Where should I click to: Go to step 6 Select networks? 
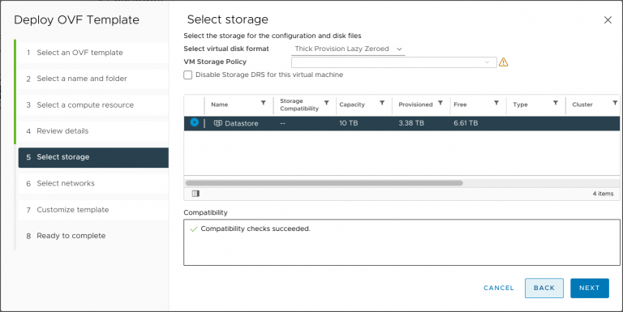click(93, 183)
